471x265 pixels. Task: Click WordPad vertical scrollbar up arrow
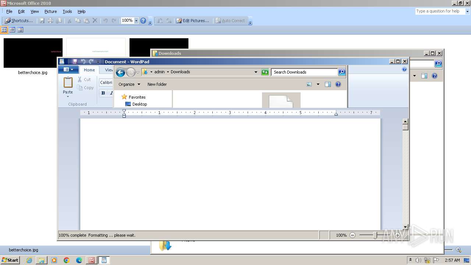[405, 121]
